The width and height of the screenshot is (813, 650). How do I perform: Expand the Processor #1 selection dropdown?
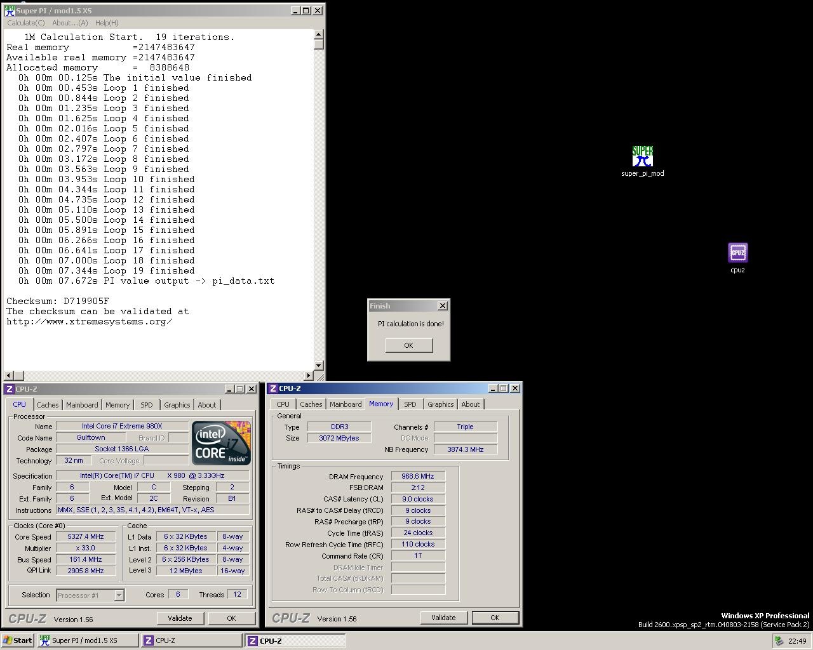point(119,595)
